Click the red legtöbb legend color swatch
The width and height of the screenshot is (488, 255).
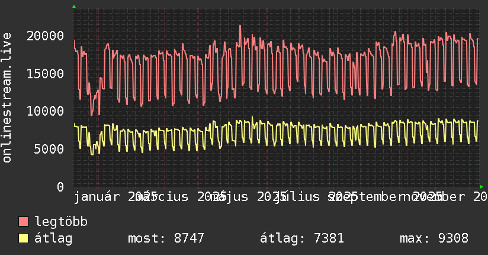pos(23,221)
